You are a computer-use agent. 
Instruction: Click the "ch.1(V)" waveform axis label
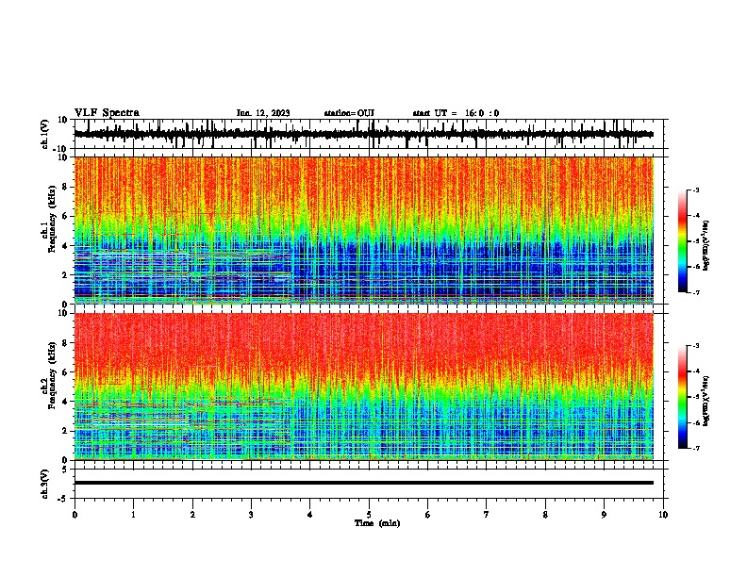coord(45,134)
